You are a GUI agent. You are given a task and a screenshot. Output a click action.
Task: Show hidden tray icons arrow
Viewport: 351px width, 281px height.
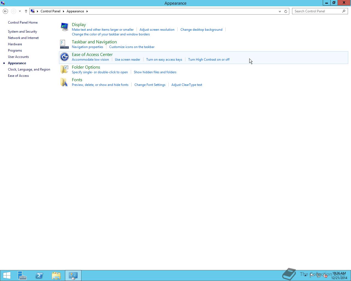tap(305, 276)
